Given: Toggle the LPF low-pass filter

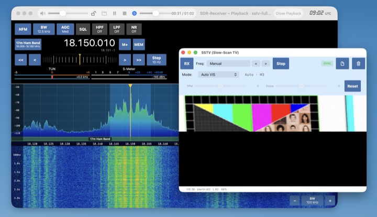Looking at the screenshot, I should [x=117, y=29].
